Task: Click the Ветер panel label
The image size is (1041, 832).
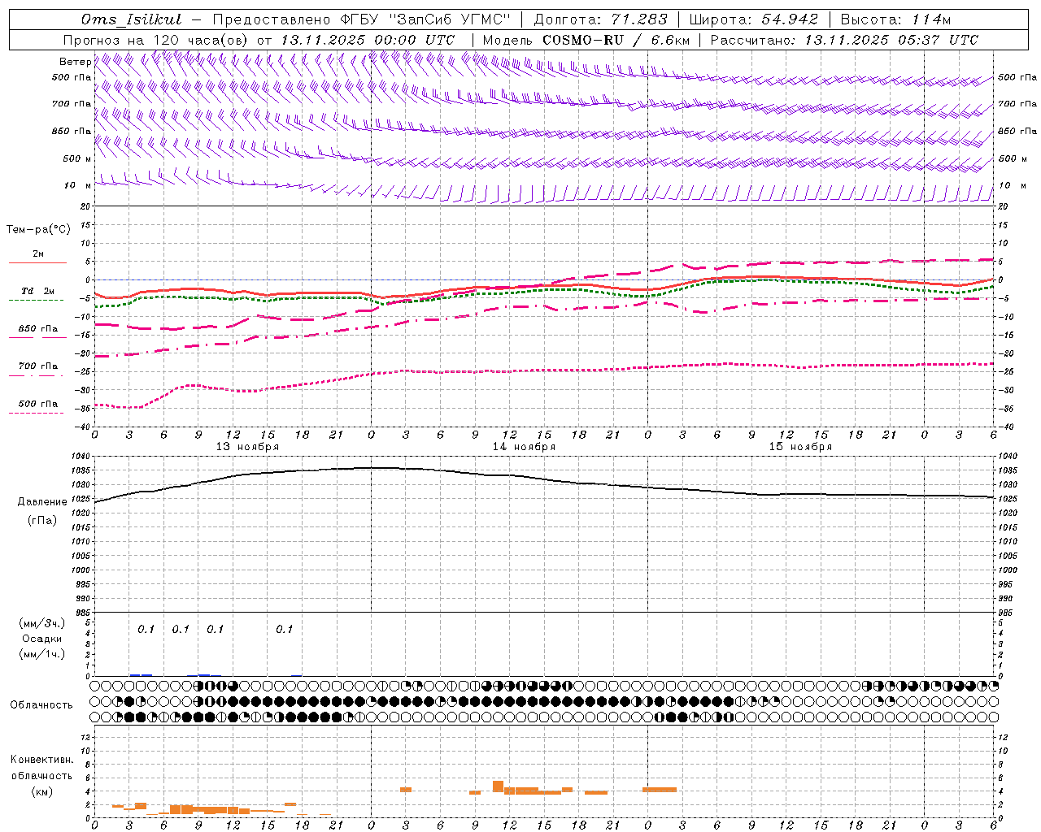Action: point(75,62)
